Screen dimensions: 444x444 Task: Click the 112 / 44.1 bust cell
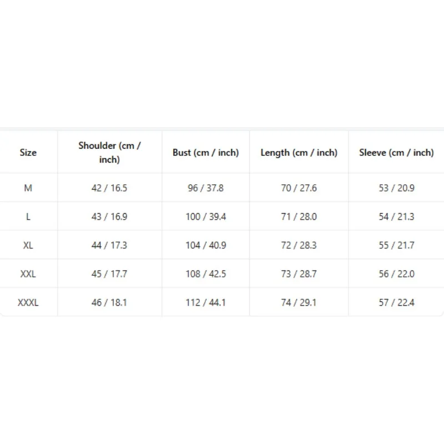tap(206, 302)
